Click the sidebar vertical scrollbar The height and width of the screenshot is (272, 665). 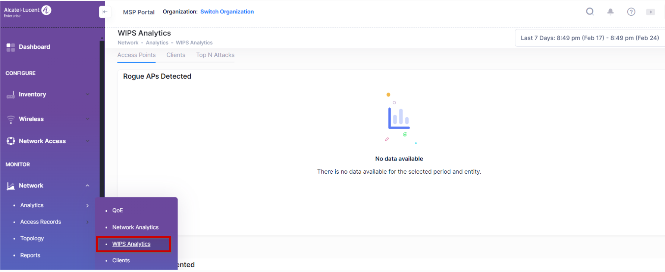click(102, 112)
